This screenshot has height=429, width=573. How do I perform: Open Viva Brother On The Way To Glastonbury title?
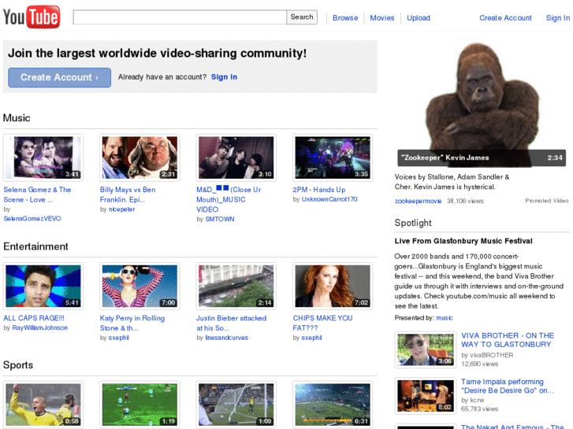tap(507, 340)
